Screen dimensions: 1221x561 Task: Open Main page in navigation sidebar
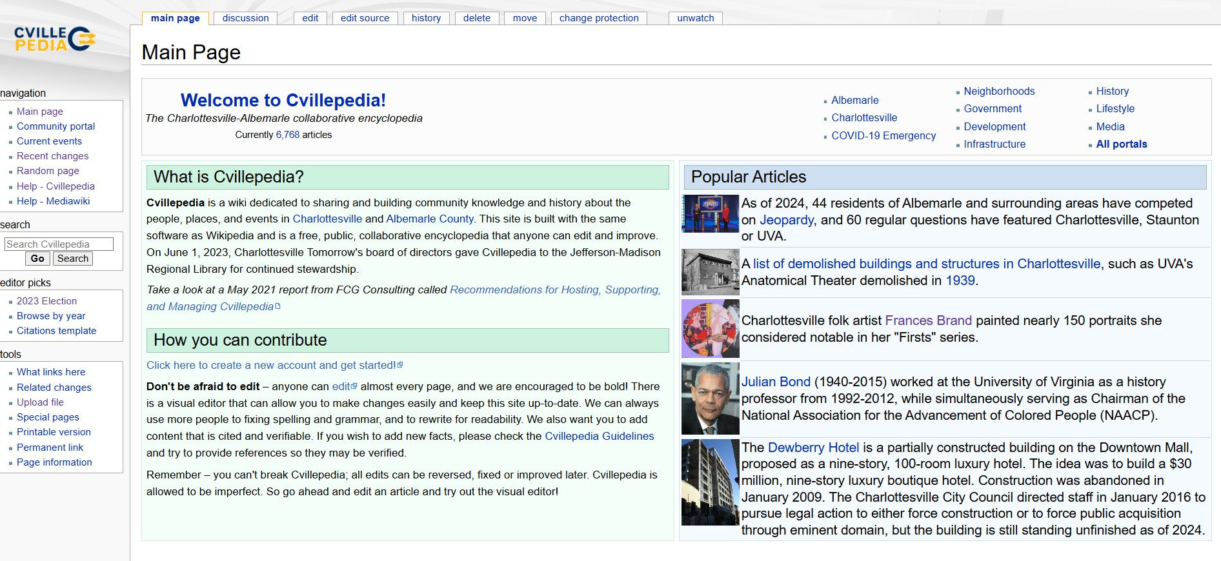point(40,112)
